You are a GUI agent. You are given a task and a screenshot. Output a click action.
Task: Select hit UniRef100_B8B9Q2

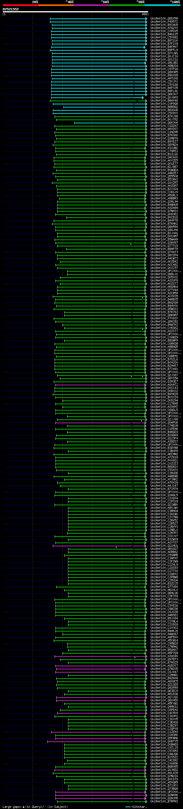pyautogui.click(x=164, y=107)
